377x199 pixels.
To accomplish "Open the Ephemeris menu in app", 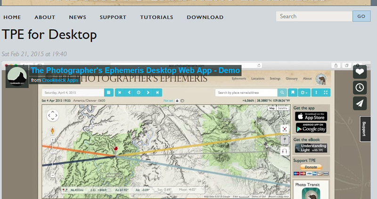I will tap(239, 79).
